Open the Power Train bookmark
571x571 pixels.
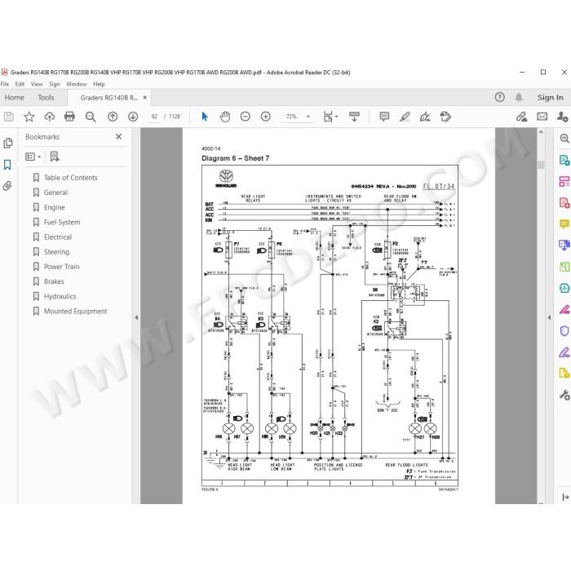[61, 267]
